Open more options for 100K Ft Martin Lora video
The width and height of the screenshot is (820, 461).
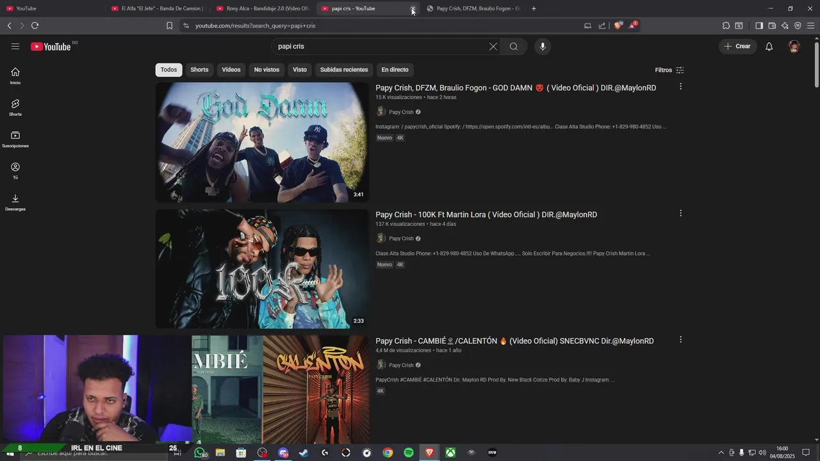[x=680, y=213]
